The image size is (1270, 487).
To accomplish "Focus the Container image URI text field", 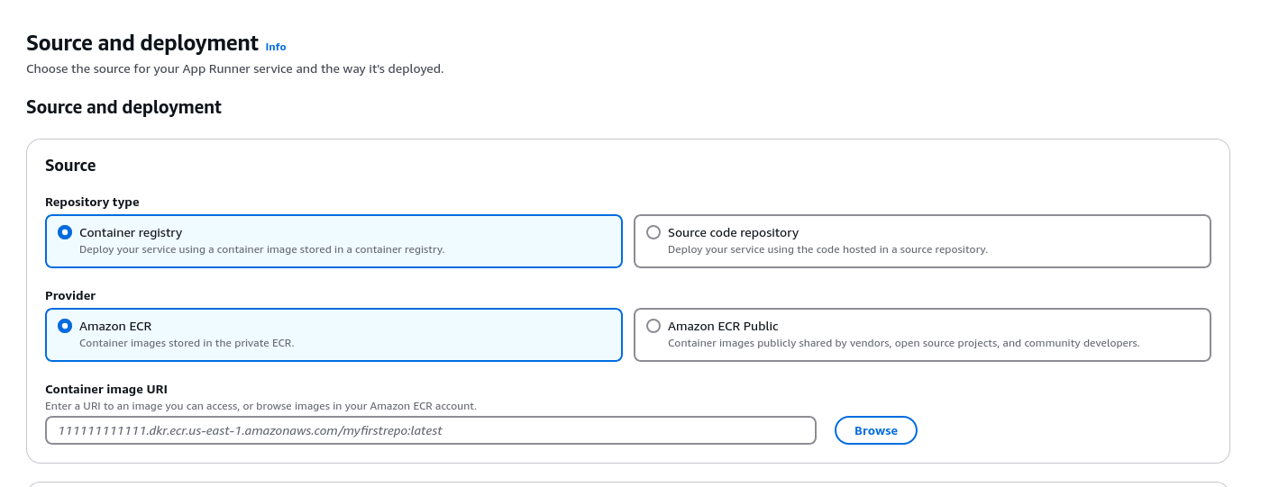I will coord(430,430).
